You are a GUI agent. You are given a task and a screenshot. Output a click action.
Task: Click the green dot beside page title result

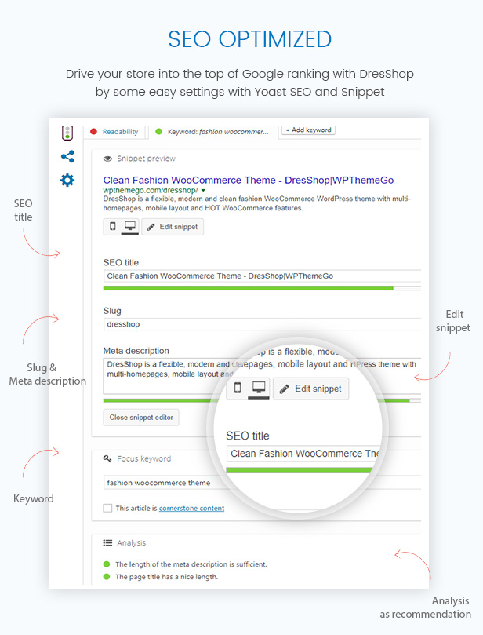[x=107, y=577]
